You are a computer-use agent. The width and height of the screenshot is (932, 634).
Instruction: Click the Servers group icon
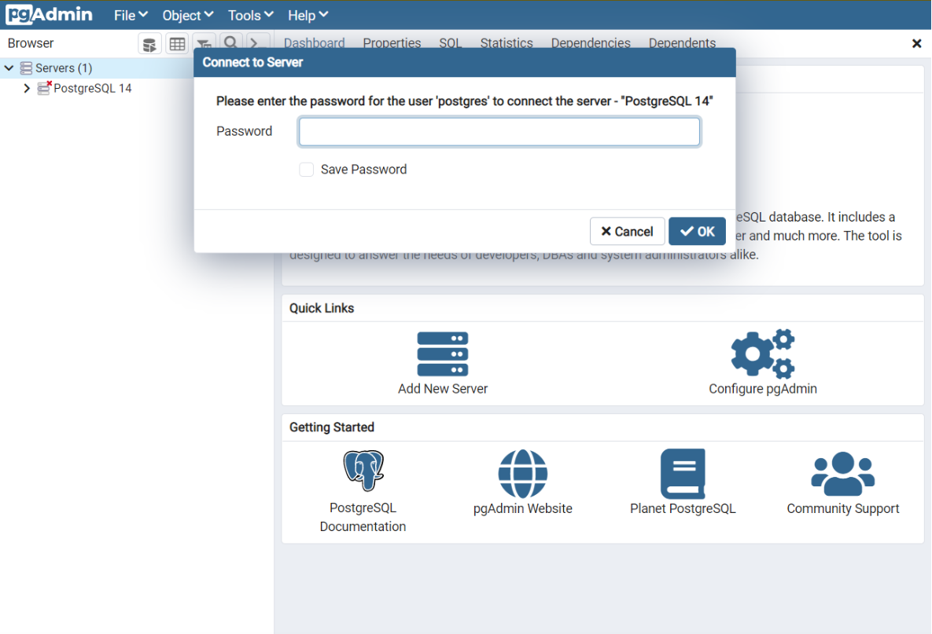coord(26,68)
